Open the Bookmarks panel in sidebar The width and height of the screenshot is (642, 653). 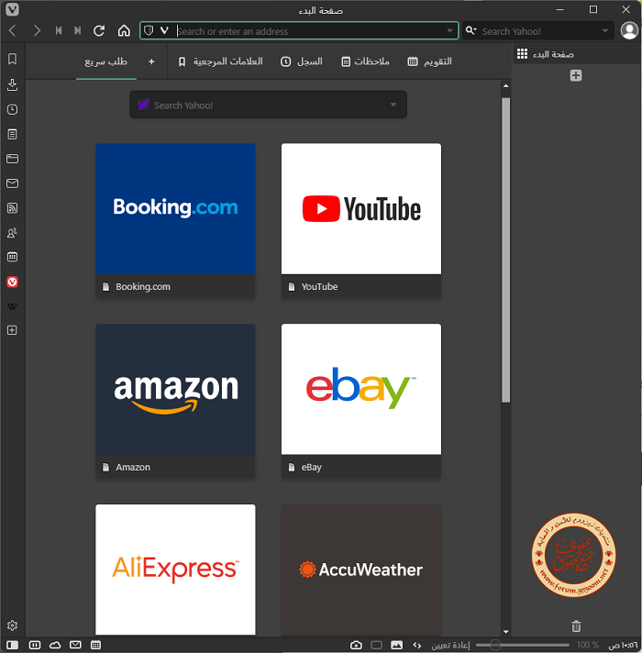coord(13,59)
